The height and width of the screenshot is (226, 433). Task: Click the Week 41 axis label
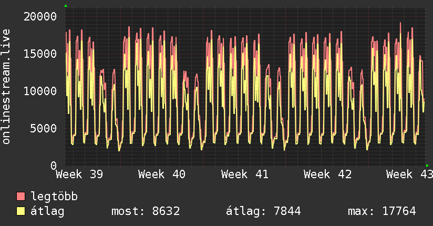coord(245,174)
